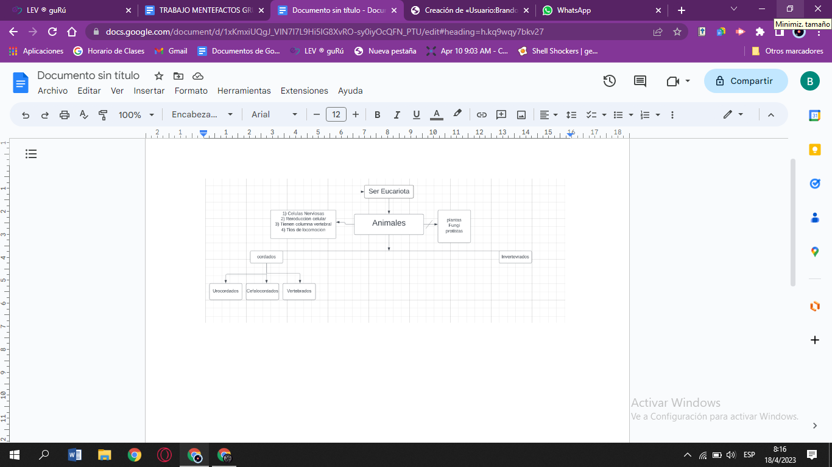This screenshot has height=467, width=832.
Task: Select the Paint format roller tool
Action: (103, 115)
